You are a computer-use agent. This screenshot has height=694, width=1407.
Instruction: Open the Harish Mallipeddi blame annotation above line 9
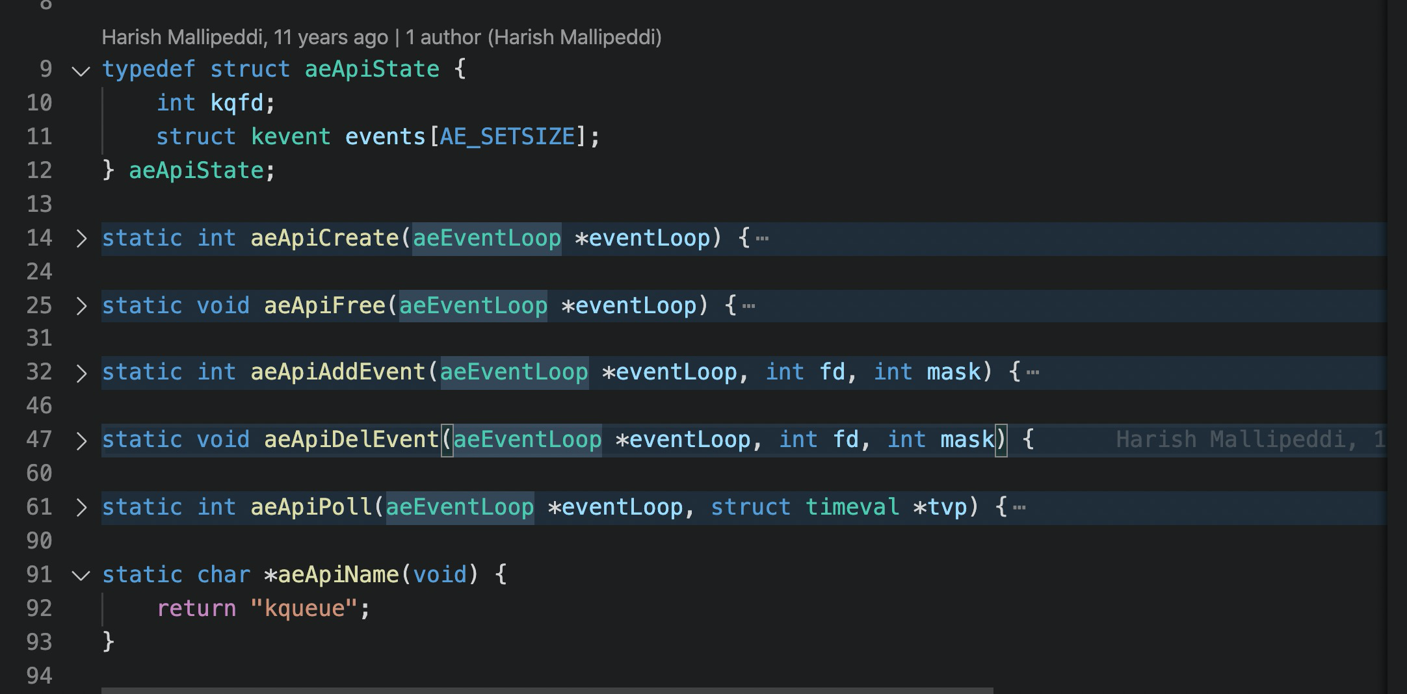(382, 37)
